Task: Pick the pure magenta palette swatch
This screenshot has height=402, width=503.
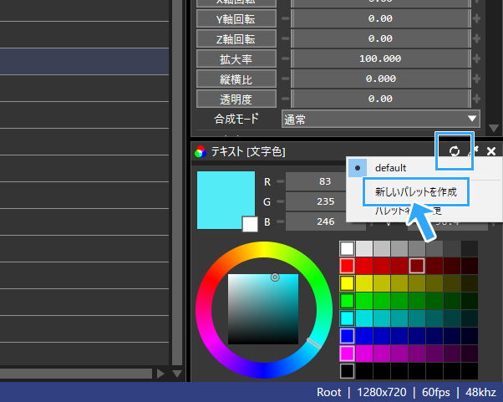Action: click(347, 354)
